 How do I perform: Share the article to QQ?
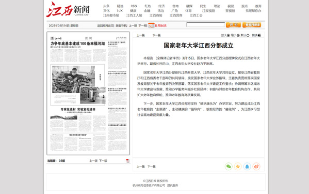[247, 167]
